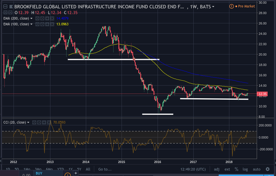The height and width of the screenshot is (176, 276).
Task: Open the Go to... date dialog
Action: coord(105,169)
